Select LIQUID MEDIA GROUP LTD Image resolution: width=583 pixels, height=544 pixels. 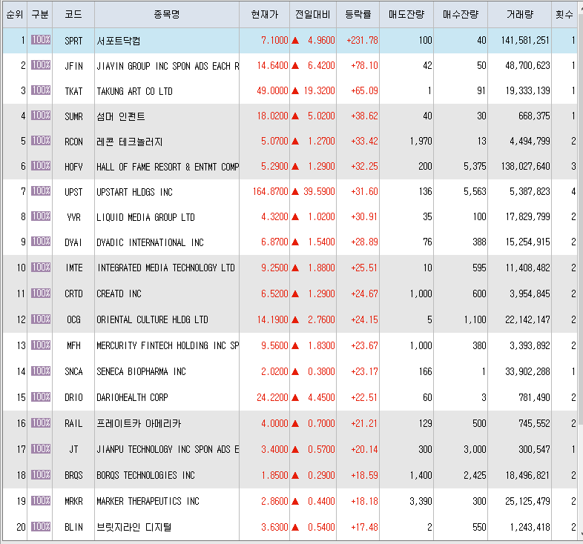[145, 217]
